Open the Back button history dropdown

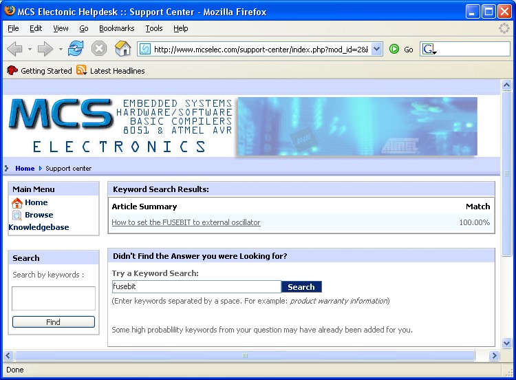pos(30,50)
